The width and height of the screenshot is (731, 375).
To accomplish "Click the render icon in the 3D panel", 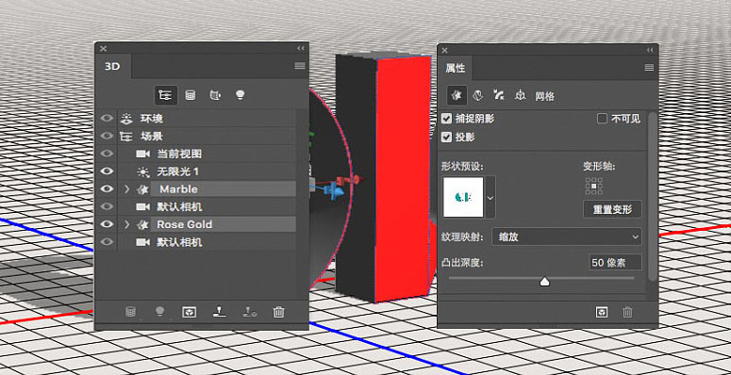I will pos(189,312).
